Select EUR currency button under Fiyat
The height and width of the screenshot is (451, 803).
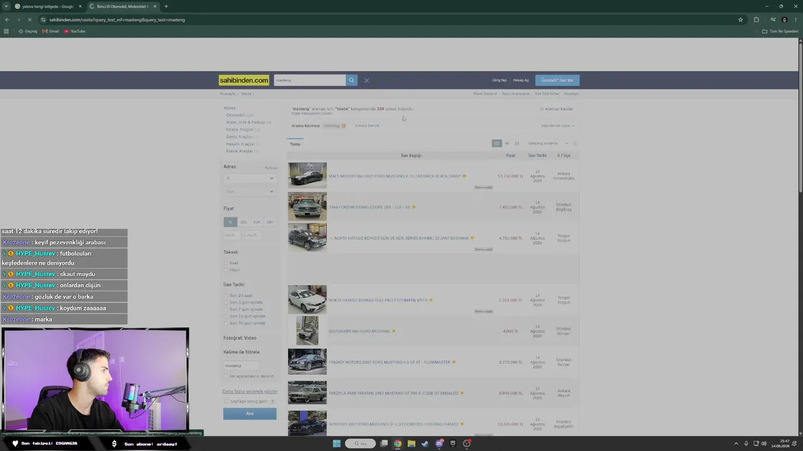[257, 222]
